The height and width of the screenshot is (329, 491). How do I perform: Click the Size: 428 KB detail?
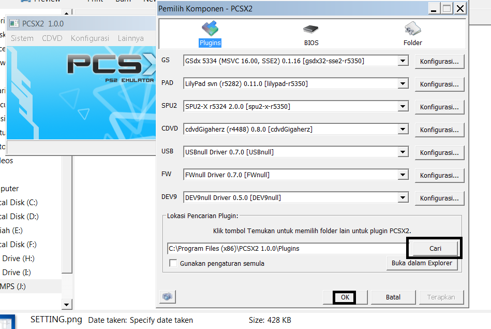click(x=270, y=320)
